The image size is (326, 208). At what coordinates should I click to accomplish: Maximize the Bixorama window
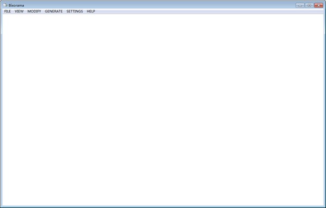click(309, 5)
